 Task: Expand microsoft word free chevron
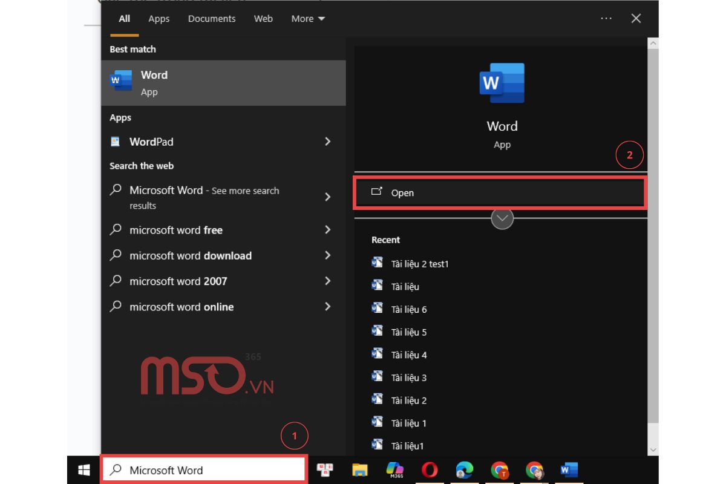(x=327, y=230)
